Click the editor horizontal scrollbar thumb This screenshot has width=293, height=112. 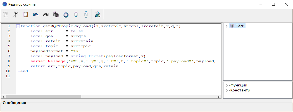pyautogui.click(x=43, y=96)
